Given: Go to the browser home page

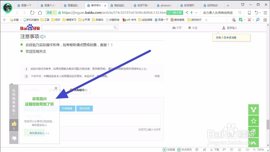Looking at the screenshot, I should (40, 13).
